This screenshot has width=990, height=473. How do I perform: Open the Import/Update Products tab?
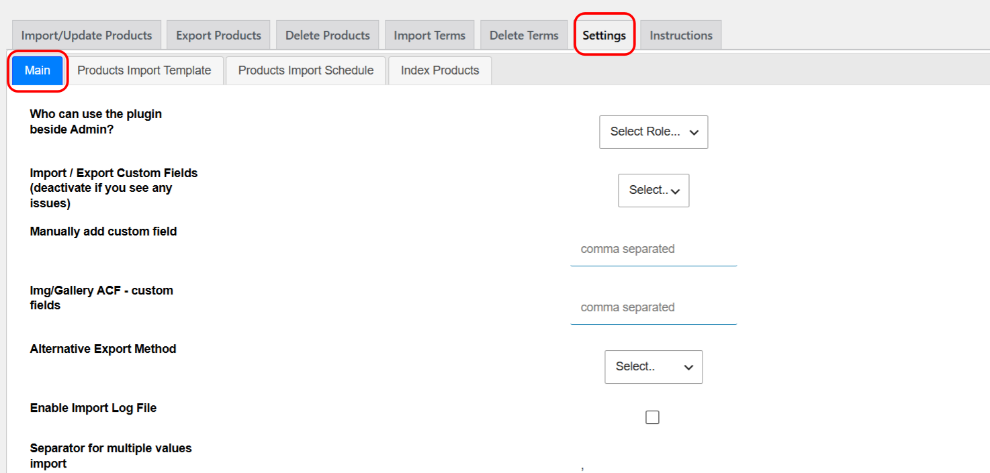point(87,35)
